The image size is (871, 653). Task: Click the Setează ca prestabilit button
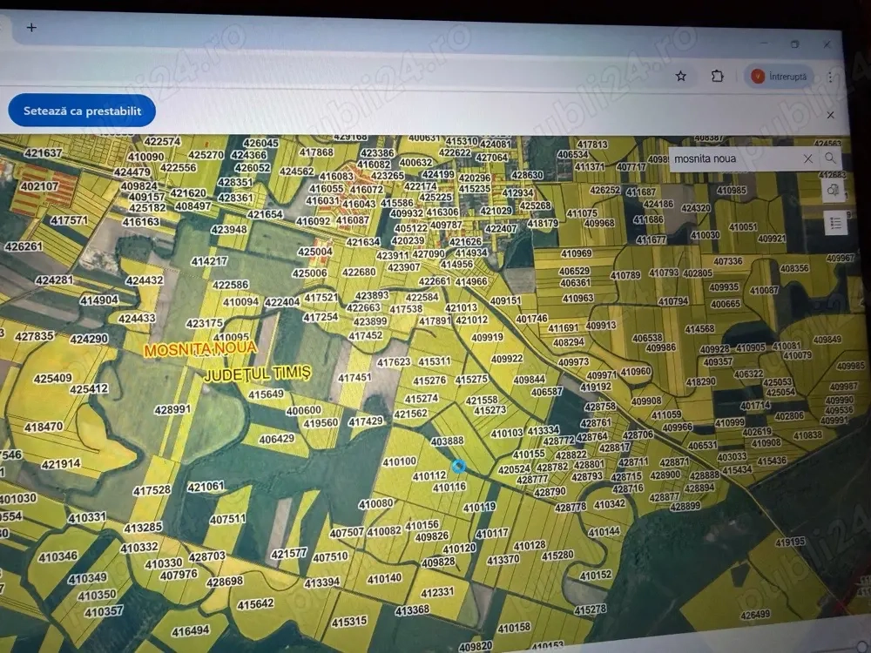point(82,111)
